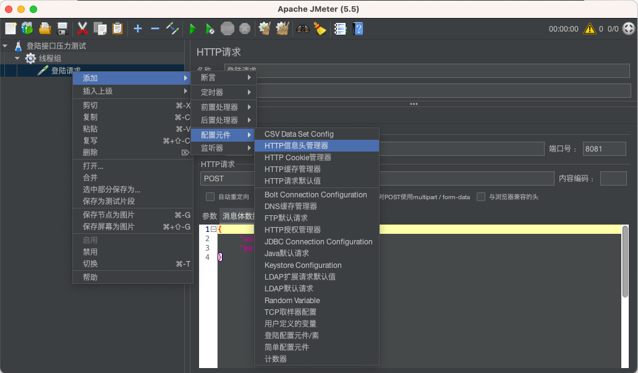Click the broom Reset search icon
The width and height of the screenshot is (638, 373).
(x=320, y=28)
